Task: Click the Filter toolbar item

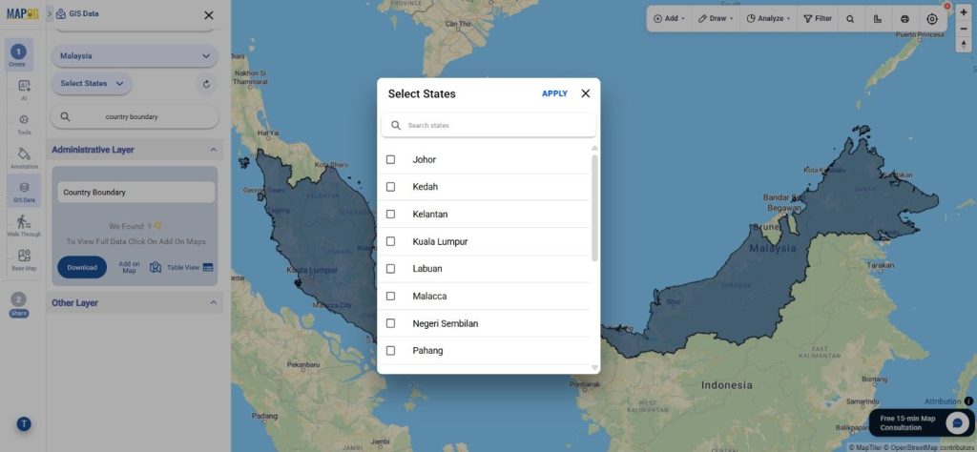Action: point(818,19)
